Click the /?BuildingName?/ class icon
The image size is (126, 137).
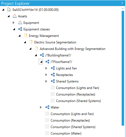coord(42,55)
